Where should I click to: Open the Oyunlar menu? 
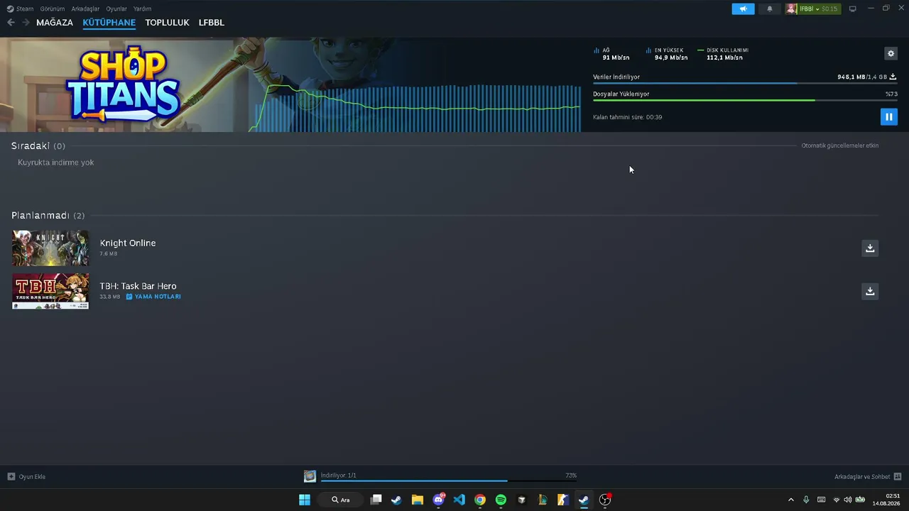(x=116, y=9)
